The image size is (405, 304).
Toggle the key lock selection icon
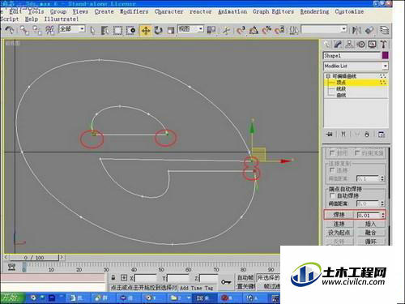(113, 277)
